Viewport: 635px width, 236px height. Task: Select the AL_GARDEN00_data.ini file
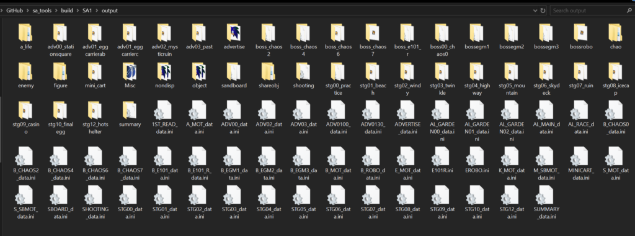tap(442, 121)
